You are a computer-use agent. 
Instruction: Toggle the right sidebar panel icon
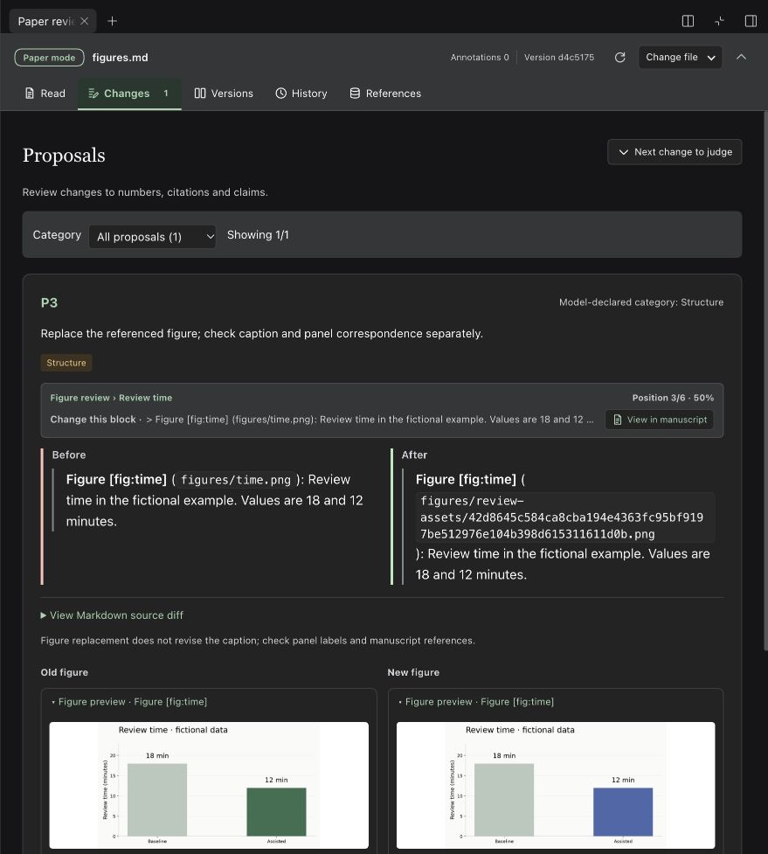coord(751,21)
